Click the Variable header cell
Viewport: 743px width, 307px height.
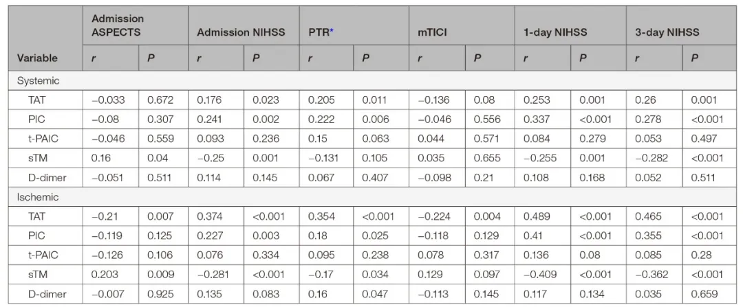click(x=39, y=58)
